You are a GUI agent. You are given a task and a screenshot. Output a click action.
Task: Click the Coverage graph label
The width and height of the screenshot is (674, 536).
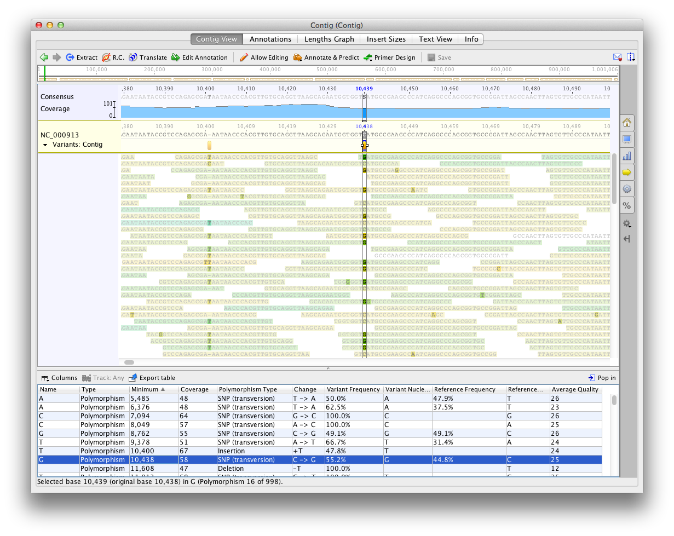(x=55, y=109)
